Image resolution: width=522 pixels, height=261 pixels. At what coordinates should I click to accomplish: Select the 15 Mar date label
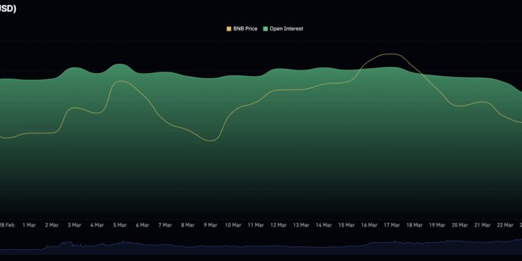coord(346,225)
